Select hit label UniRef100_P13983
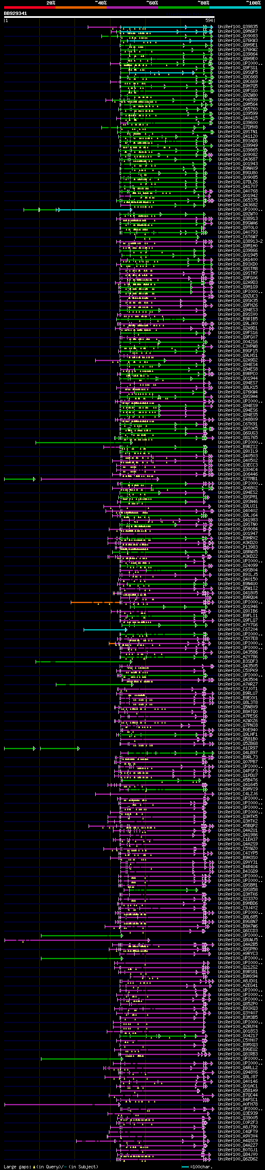Viewport: 265px width, 1170px height. [x=238, y=547]
